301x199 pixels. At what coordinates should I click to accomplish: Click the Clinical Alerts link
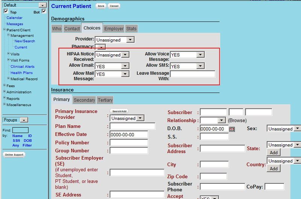pos(22,66)
